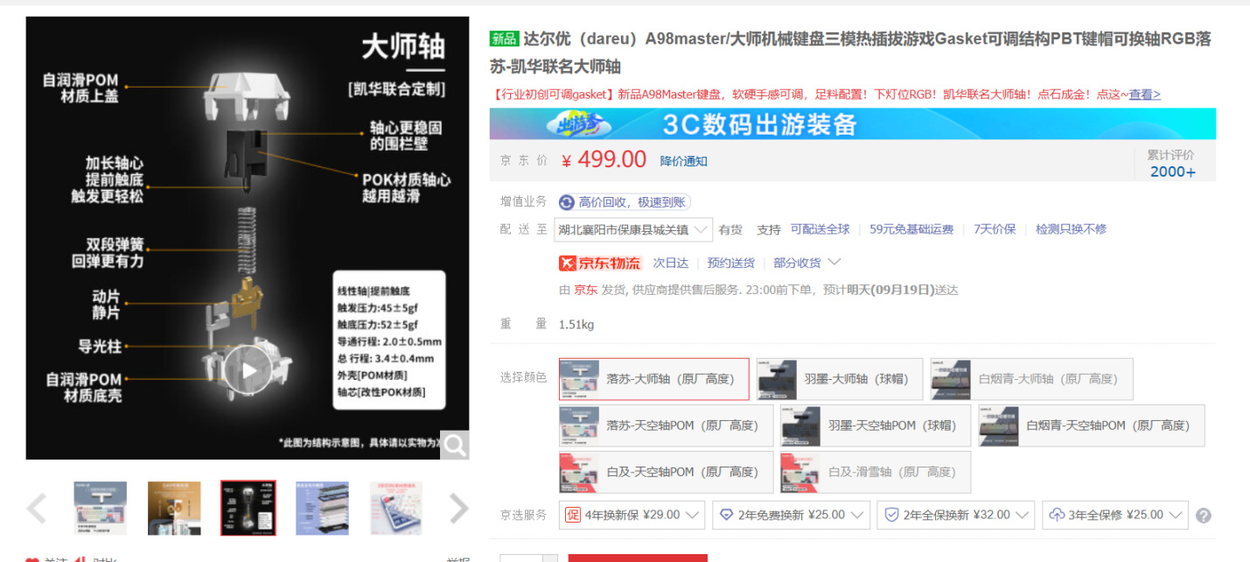Click the diamond icon beside 2年免费换新
The width and height of the screenshot is (1250, 562).
point(726,515)
